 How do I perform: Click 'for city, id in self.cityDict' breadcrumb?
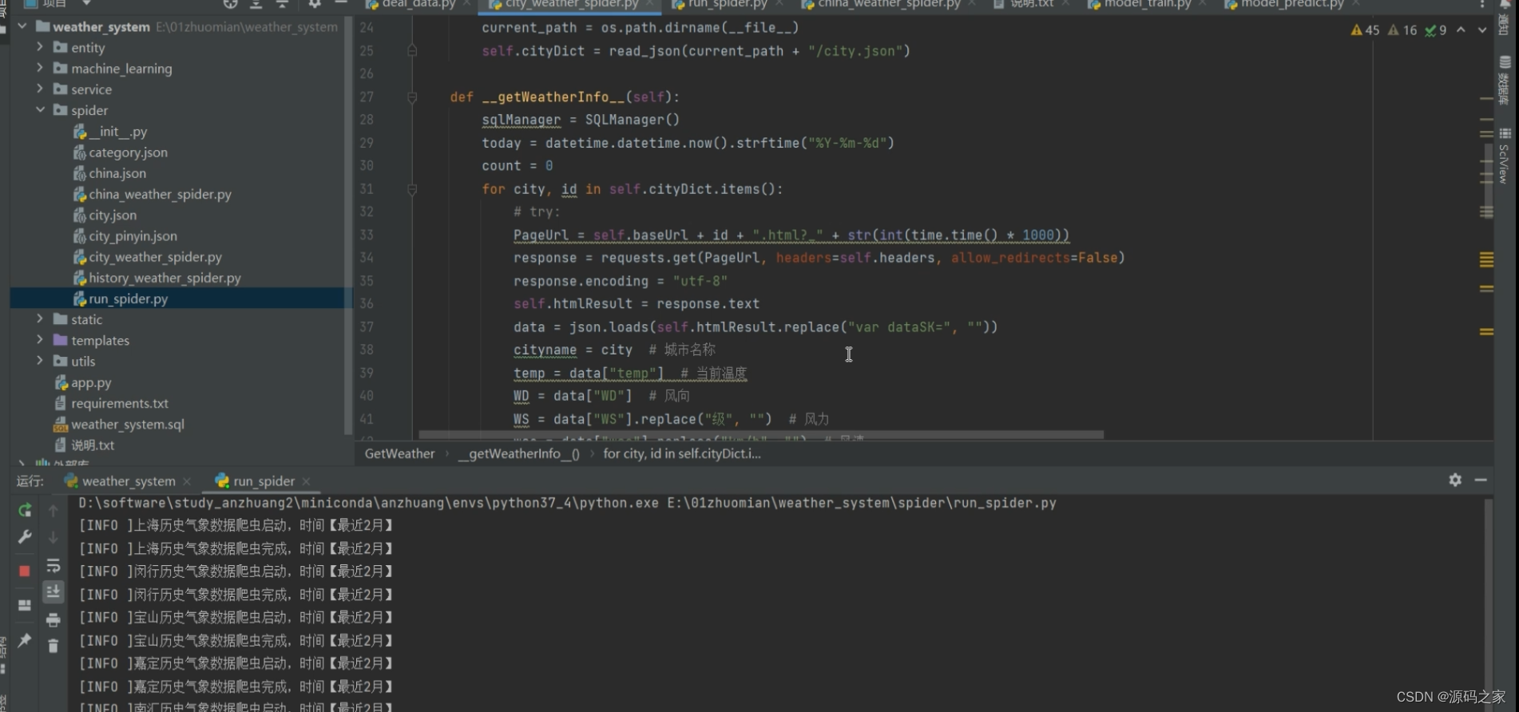click(682, 453)
